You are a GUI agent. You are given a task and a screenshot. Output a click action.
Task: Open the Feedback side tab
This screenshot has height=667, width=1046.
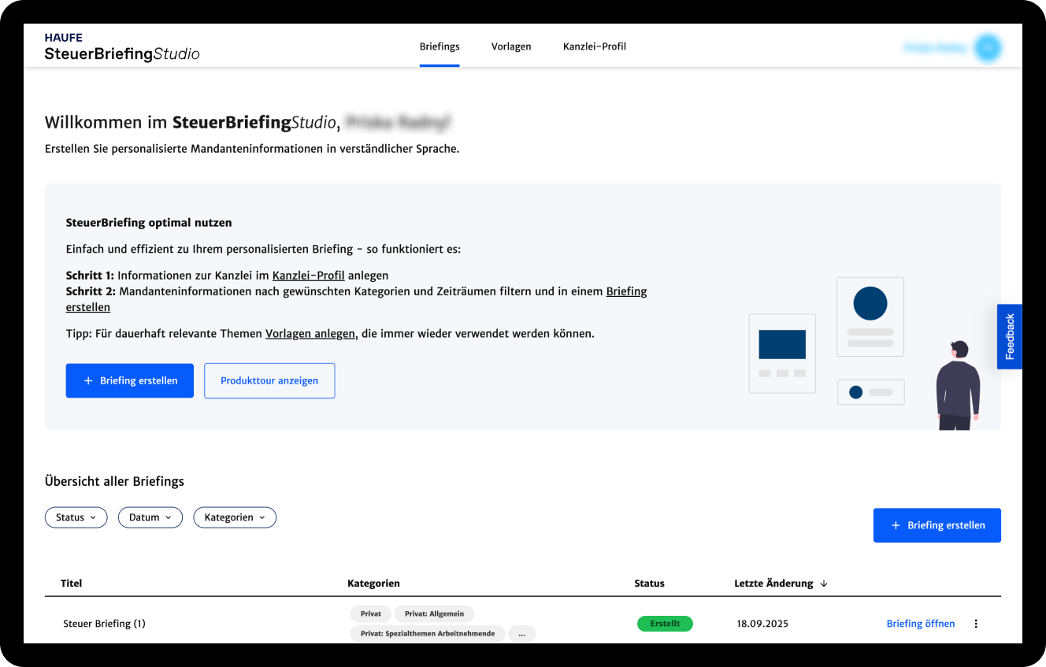[1010, 337]
